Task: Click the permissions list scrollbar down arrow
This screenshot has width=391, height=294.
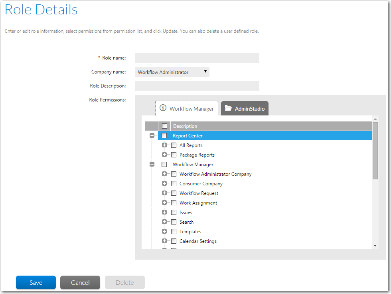Action: click(x=375, y=245)
